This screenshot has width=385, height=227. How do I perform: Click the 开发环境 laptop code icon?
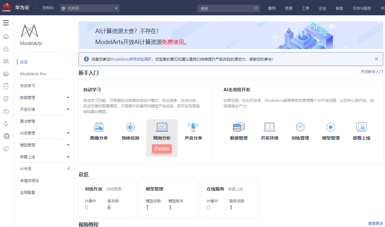coord(269,127)
